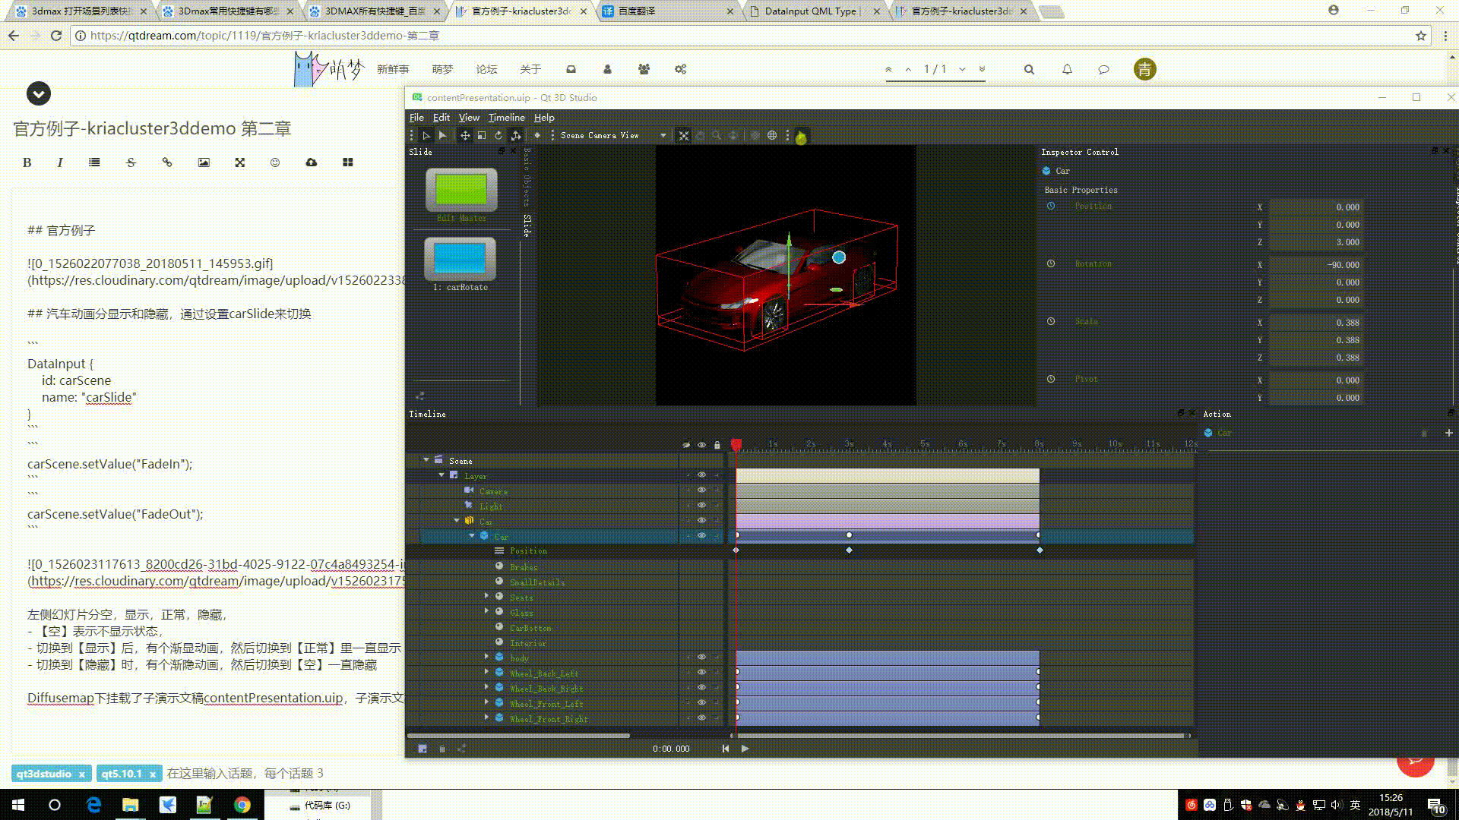Screen dimensions: 1459x820
Task: Click the scale tool icon
Action: (x=482, y=135)
